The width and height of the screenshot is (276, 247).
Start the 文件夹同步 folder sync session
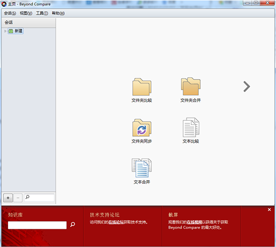tap(142, 128)
